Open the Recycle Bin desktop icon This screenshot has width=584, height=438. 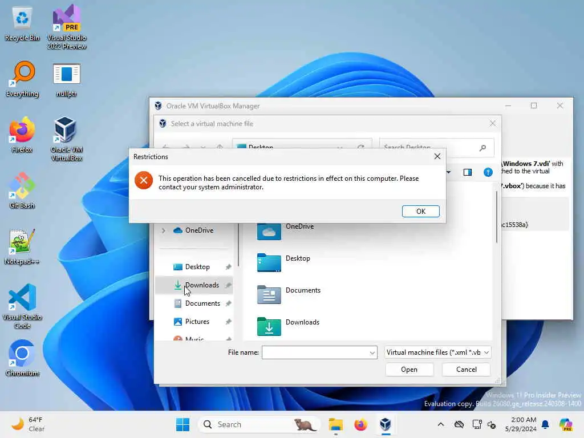(22, 23)
